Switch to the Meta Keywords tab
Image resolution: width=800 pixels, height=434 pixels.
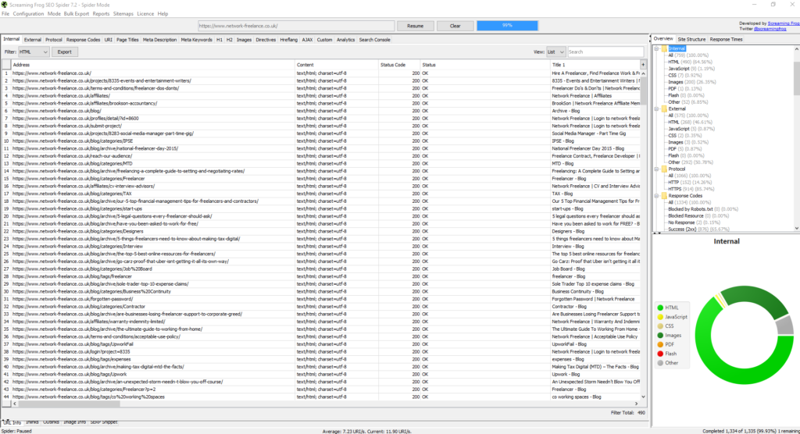196,40
